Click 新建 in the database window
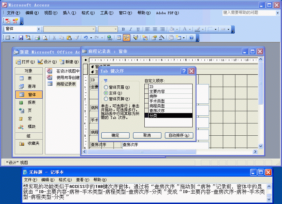Image resolution: width=282 pixels, height=204 pixels. pyautogui.click(x=69, y=62)
